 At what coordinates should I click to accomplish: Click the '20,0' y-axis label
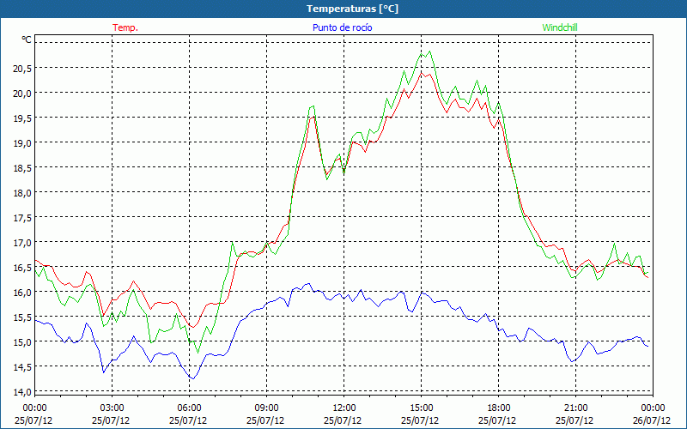tap(23, 94)
